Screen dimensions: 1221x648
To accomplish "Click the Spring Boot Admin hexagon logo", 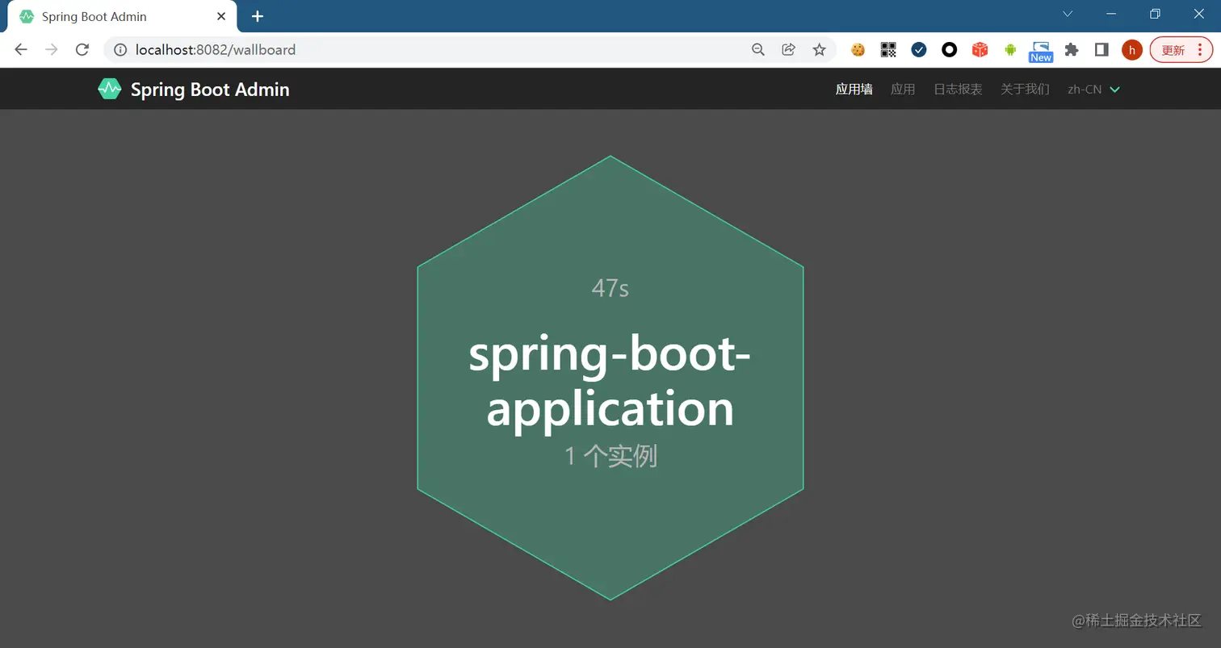I will tap(109, 89).
